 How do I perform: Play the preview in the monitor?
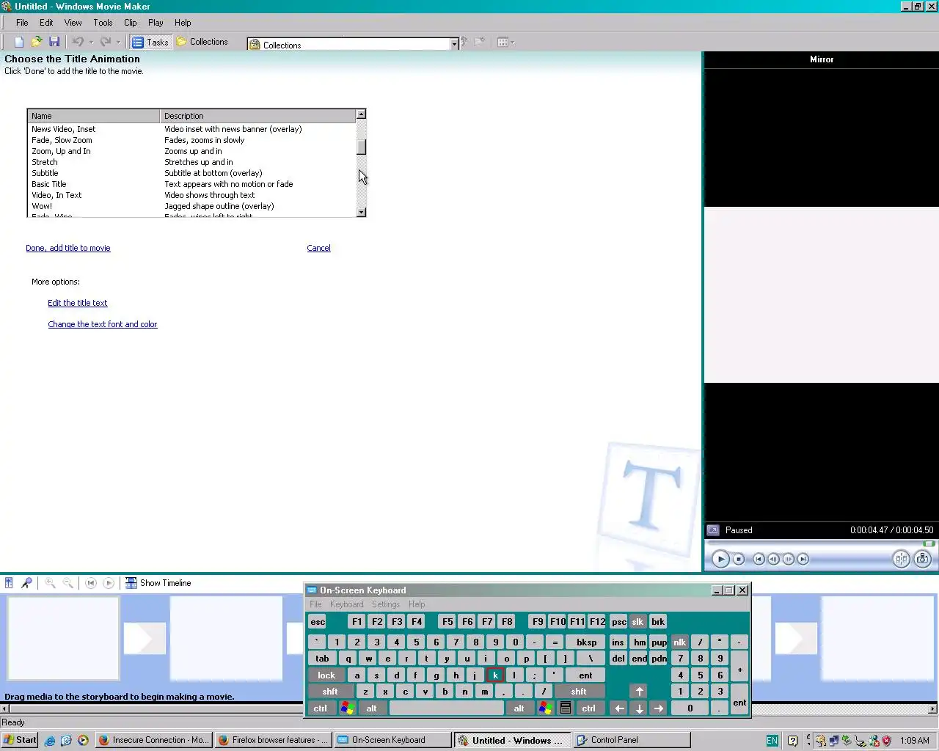(720, 559)
